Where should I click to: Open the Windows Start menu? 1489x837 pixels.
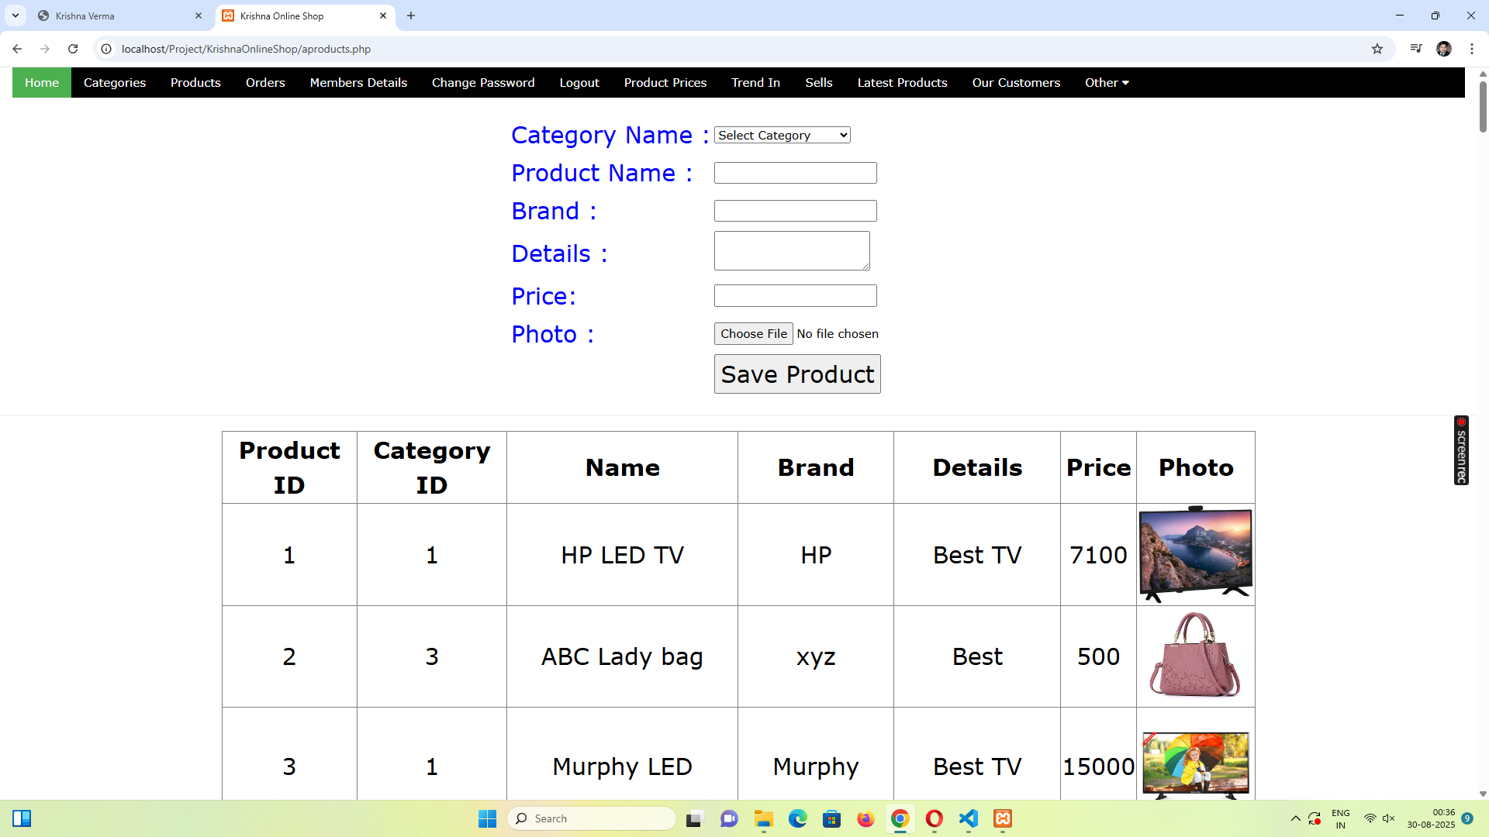pyautogui.click(x=487, y=818)
